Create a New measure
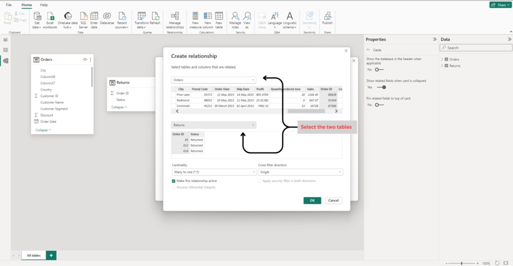 point(195,20)
